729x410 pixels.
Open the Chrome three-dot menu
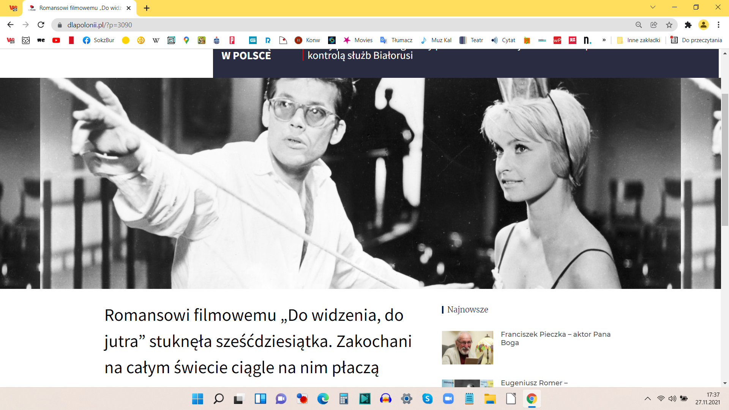pyautogui.click(x=718, y=25)
